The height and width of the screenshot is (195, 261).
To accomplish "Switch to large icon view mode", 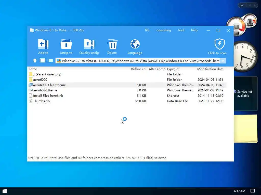I will tap(43, 60).
